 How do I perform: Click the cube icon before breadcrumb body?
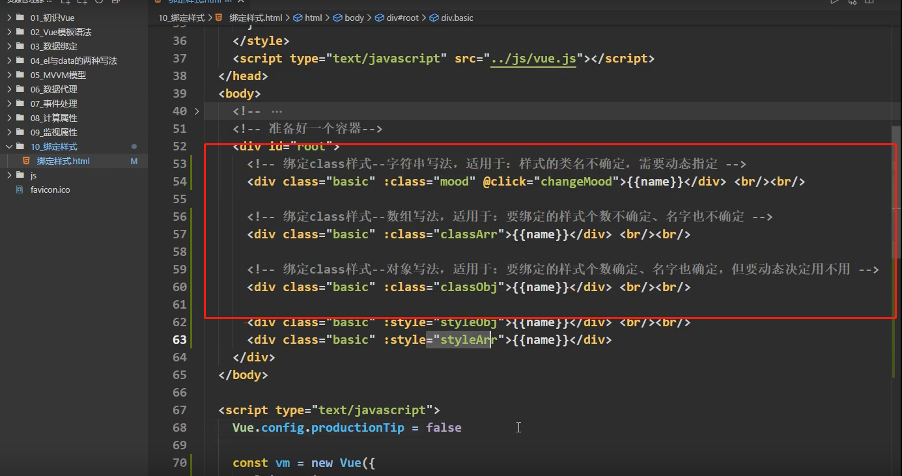pos(337,18)
